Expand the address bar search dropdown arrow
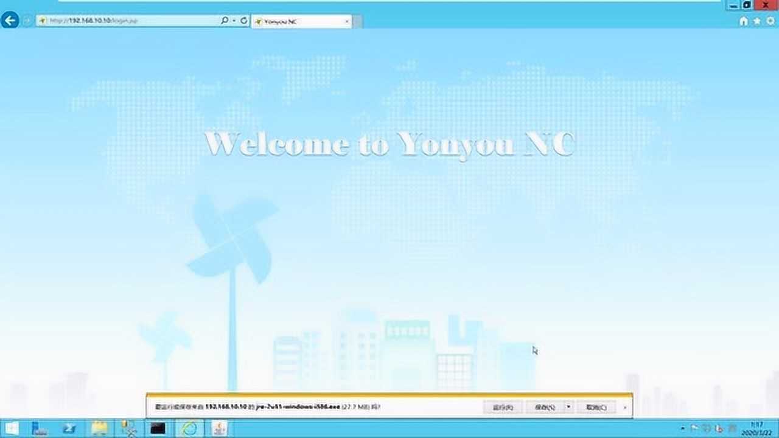Screen dimensions: 779x438 point(234,21)
